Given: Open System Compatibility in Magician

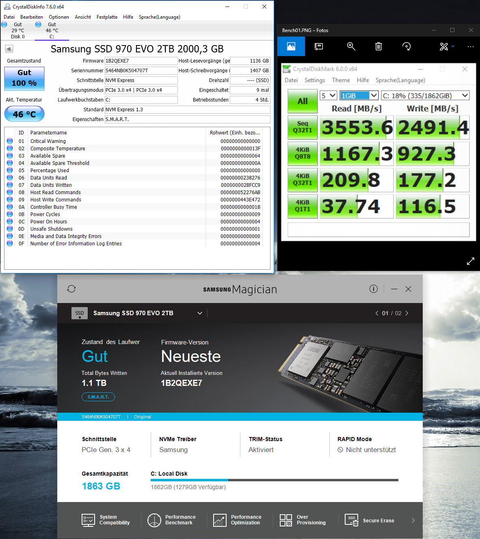Looking at the screenshot, I should click(x=106, y=520).
